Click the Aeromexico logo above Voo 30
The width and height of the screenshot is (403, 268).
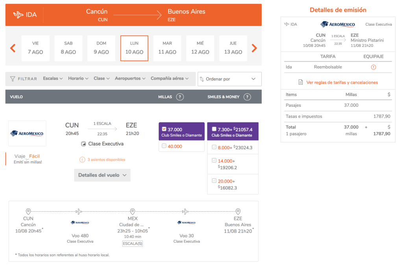coord(186,222)
